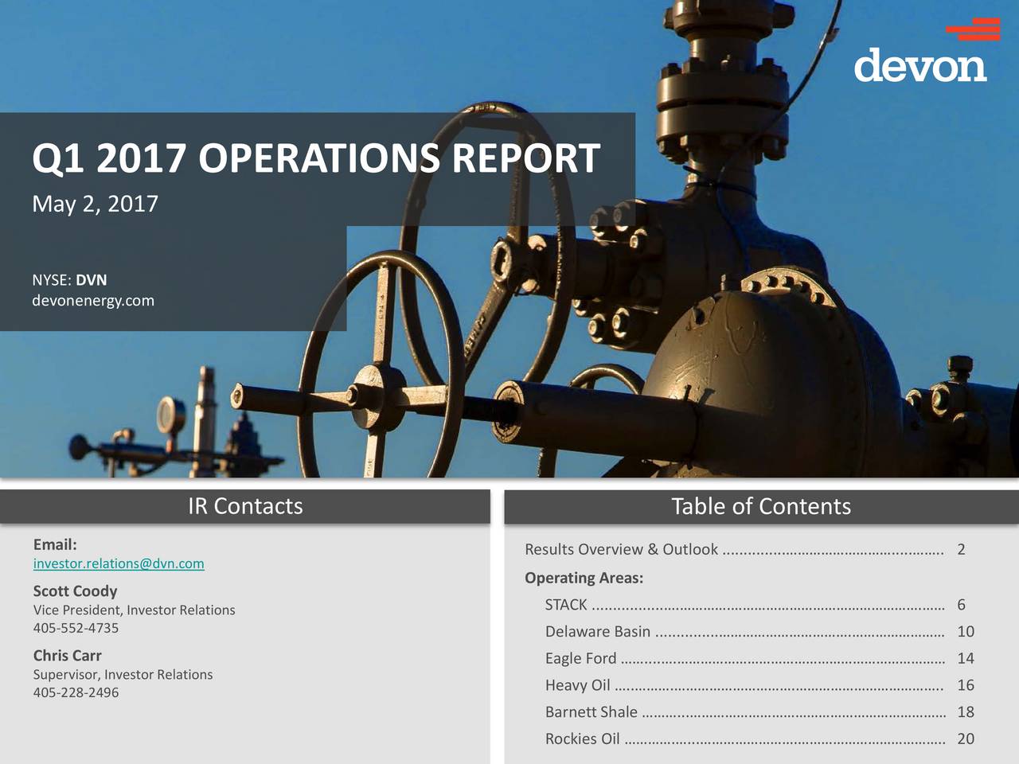The image size is (1019, 764).
Task: Click page number 18 for Barnett Shale
Action: pyautogui.click(x=966, y=712)
